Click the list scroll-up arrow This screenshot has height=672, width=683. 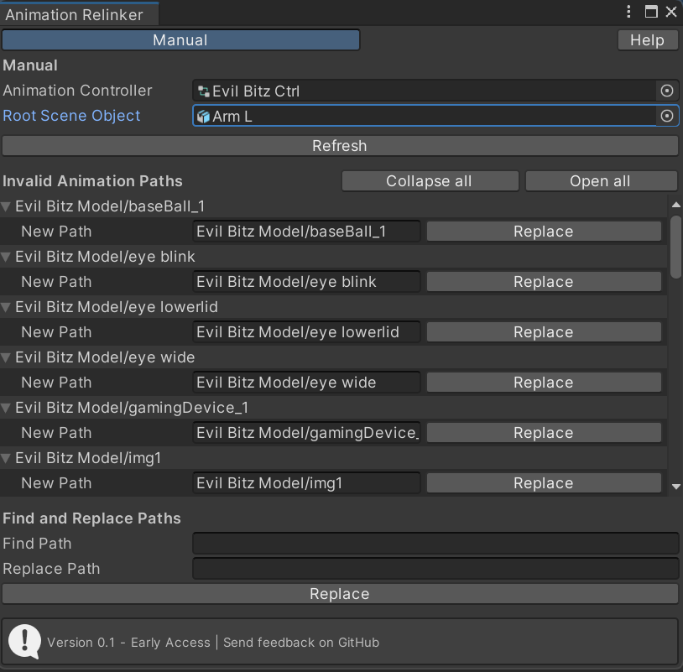coord(675,205)
